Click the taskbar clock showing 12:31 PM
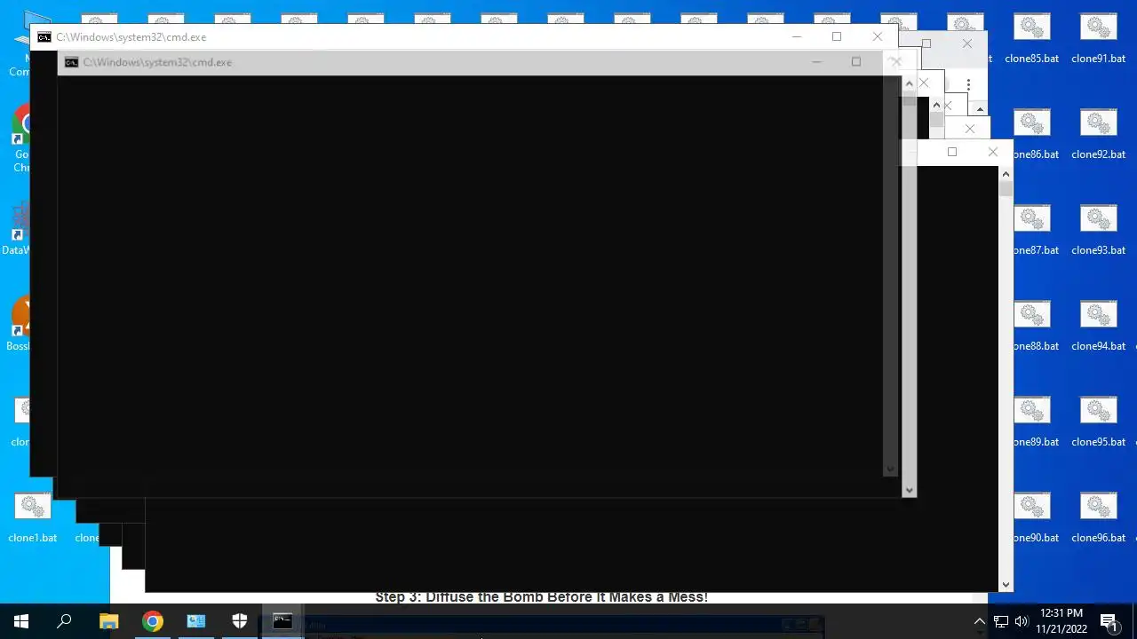The image size is (1137, 639). pyautogui.click(x=1061, y=621)
